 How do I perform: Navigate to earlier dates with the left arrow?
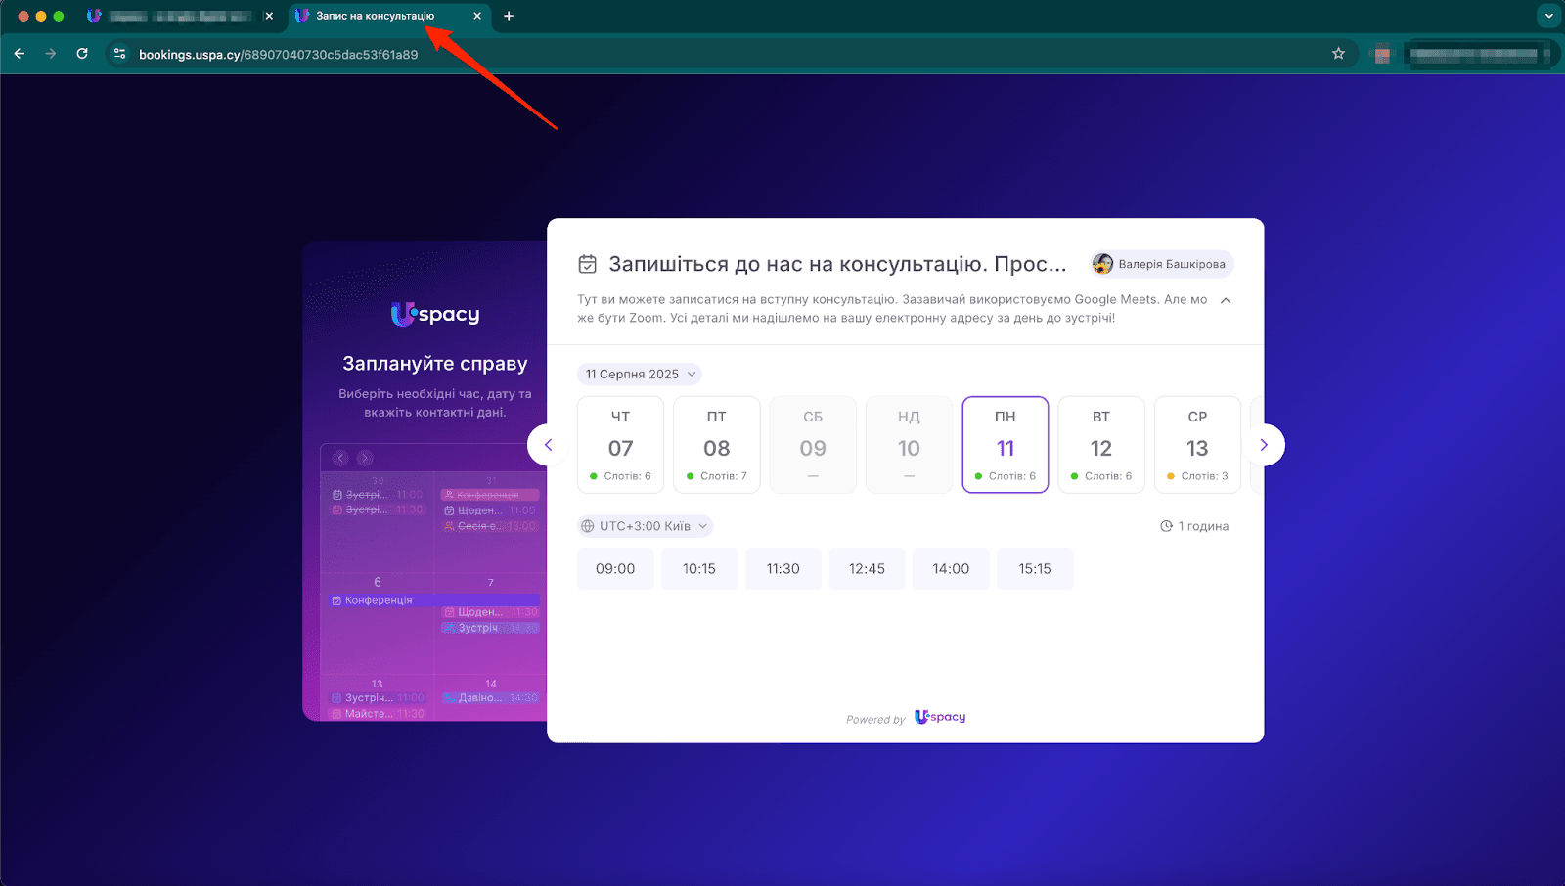pyautogui.click(x=548, y=444)
